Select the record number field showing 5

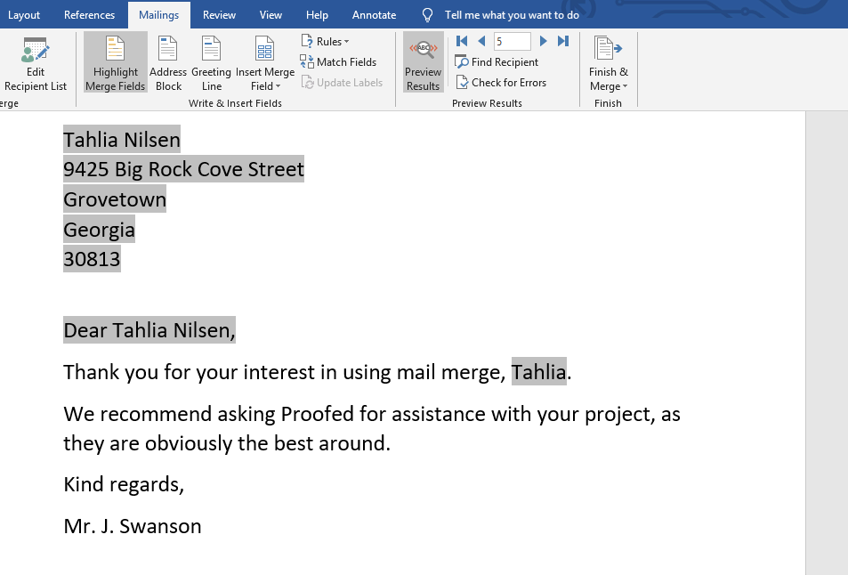coord(512,40)
